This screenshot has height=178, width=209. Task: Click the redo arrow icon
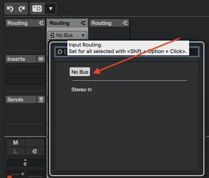click(x=22, y=9)
